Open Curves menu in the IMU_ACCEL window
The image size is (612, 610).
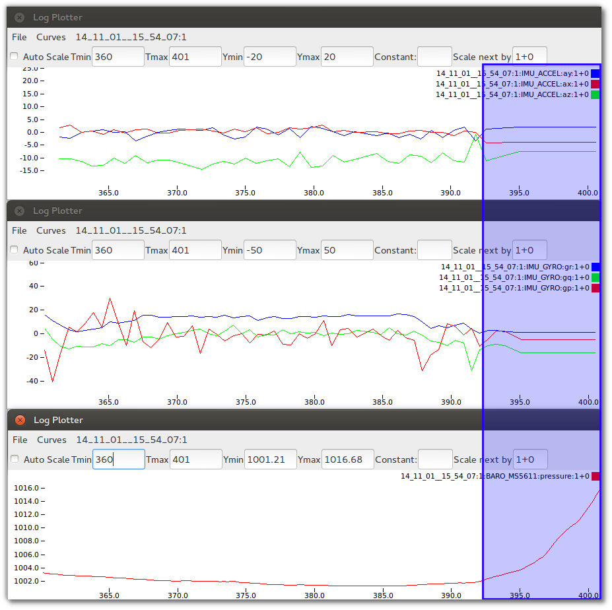[x=51, y=37]
